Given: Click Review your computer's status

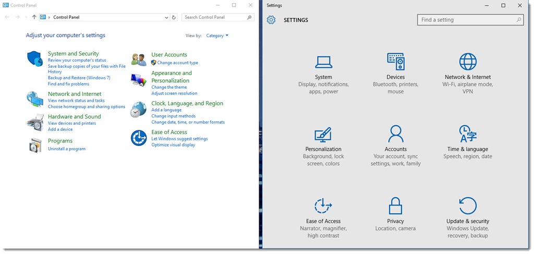Looking at the screenshot, I should [x=77, y=61].
